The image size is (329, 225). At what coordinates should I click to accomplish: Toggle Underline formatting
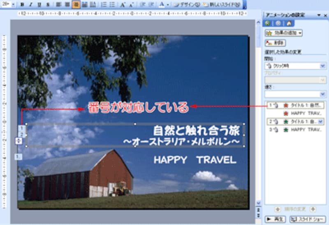click(39, 5)
